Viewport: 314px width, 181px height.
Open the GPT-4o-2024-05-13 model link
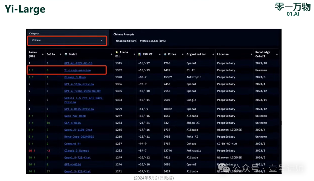(78, 63)
